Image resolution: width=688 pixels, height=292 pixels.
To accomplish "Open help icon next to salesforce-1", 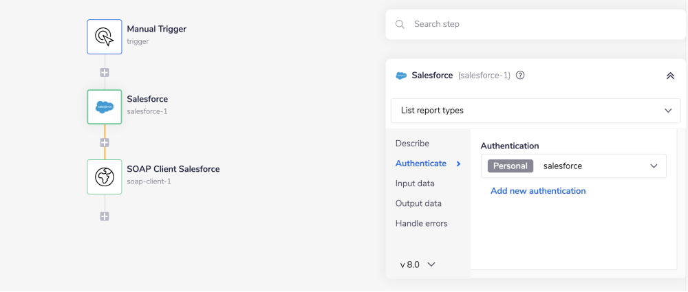I will [x=520, y=76].
